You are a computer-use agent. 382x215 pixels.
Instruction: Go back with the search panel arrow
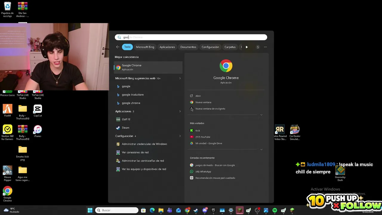tap(118, 47)
